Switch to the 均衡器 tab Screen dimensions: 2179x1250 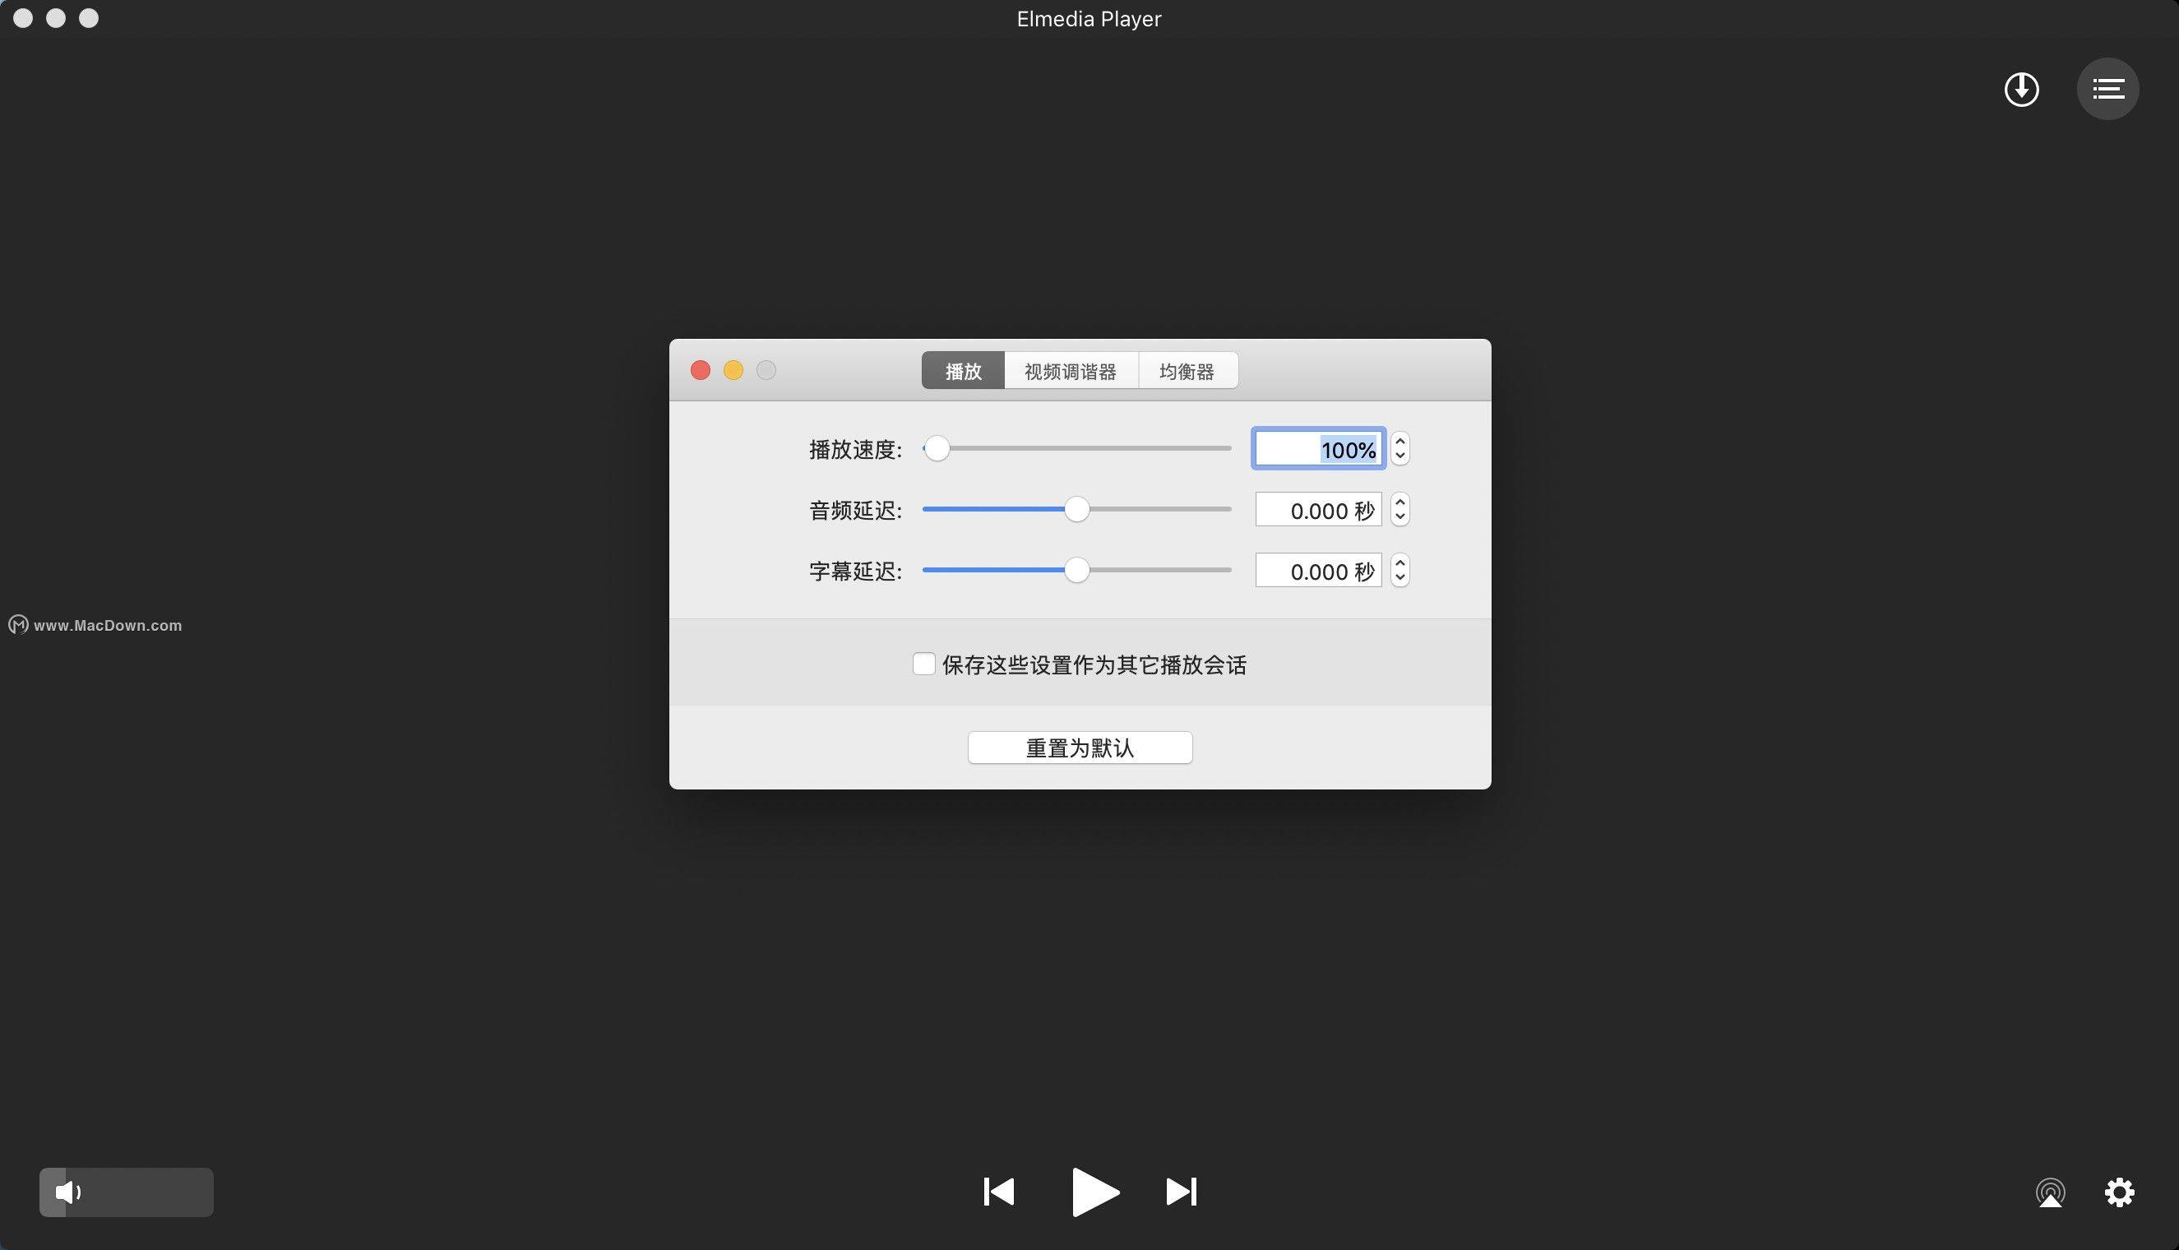click(1188, 371)
